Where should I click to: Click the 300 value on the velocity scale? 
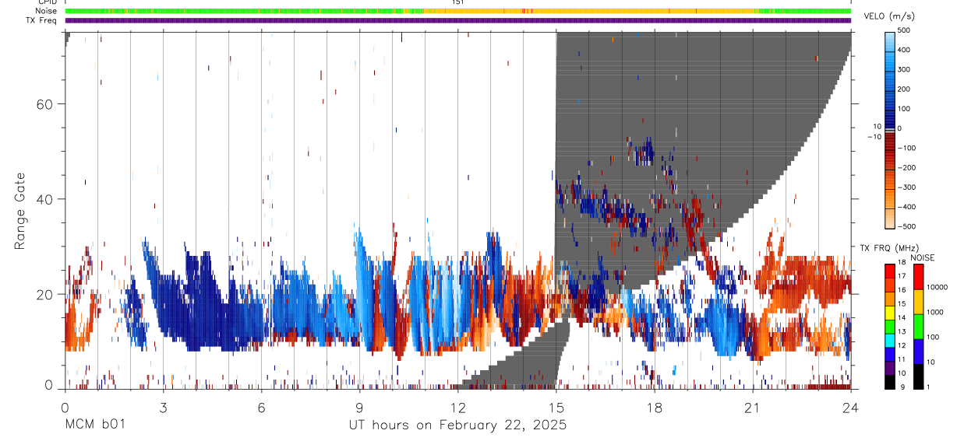click(x=904, y=70)
